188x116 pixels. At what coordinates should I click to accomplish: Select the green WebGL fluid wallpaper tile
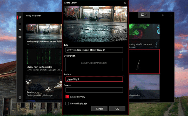click(144, 36)
